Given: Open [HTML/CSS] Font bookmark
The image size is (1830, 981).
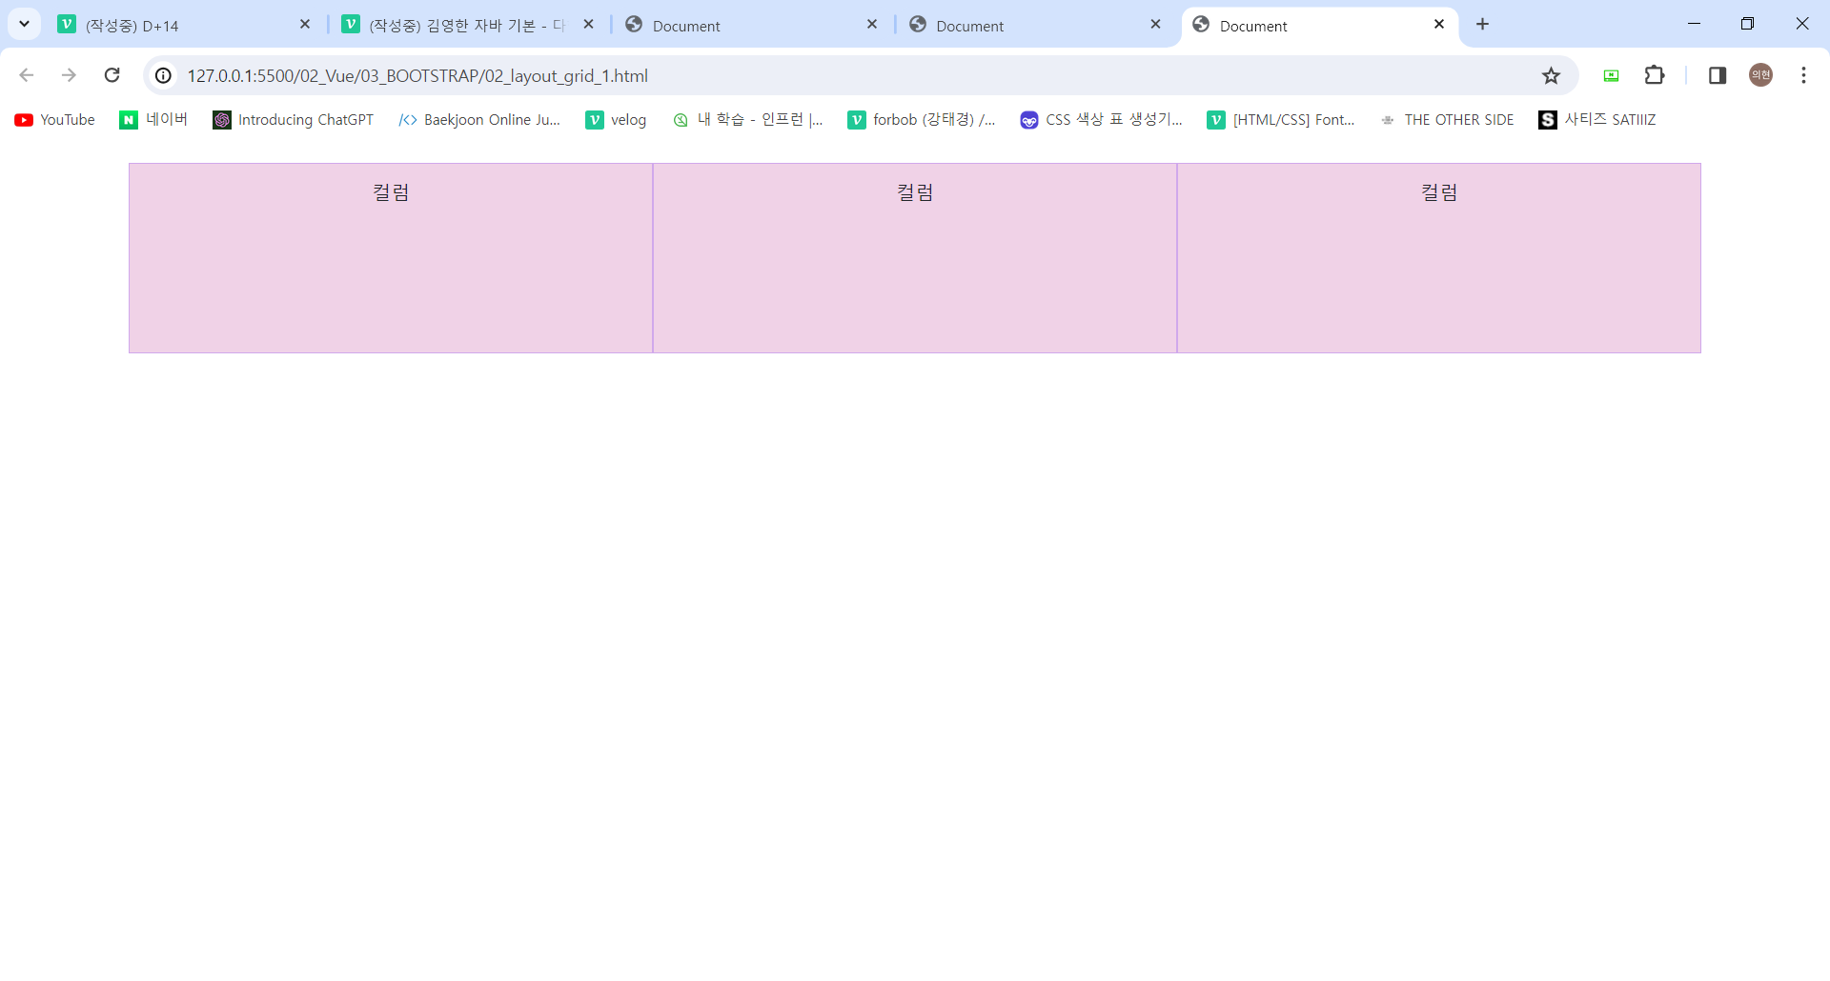Looking at the screenshot, I should pyautogui.click(x=1281, y=120).
